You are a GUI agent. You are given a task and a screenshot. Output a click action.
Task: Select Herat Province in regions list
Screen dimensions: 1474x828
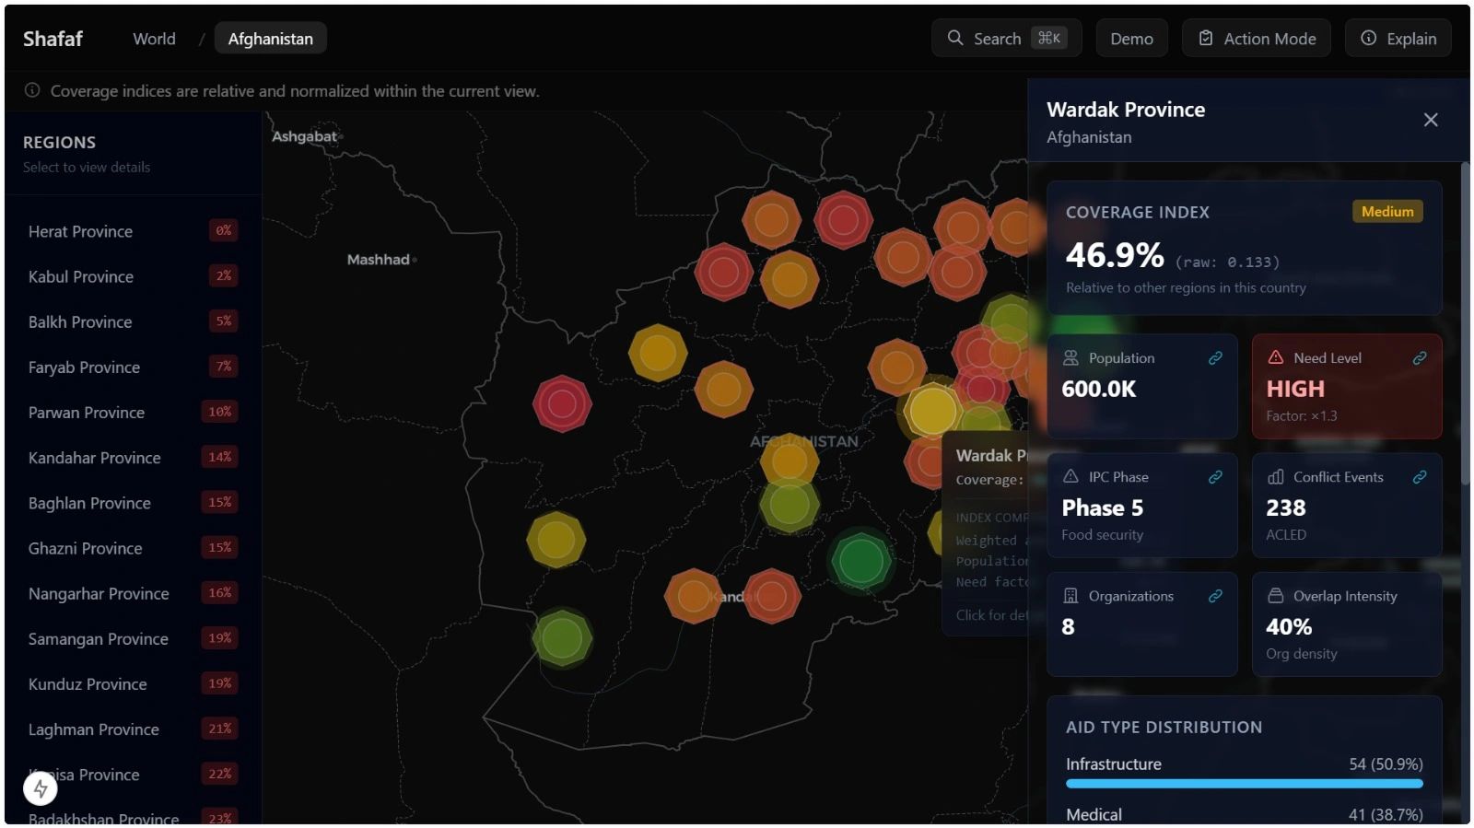133,231
